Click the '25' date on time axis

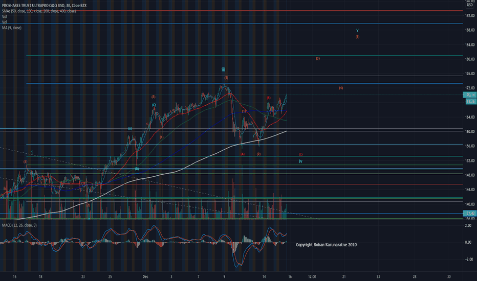click(110, 276)
